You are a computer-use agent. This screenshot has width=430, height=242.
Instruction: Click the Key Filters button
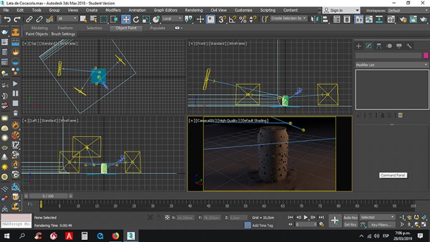[x=381, y=225]
